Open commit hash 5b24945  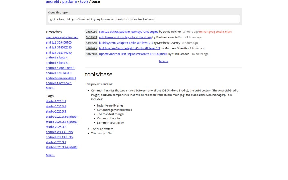pos(91,37)
